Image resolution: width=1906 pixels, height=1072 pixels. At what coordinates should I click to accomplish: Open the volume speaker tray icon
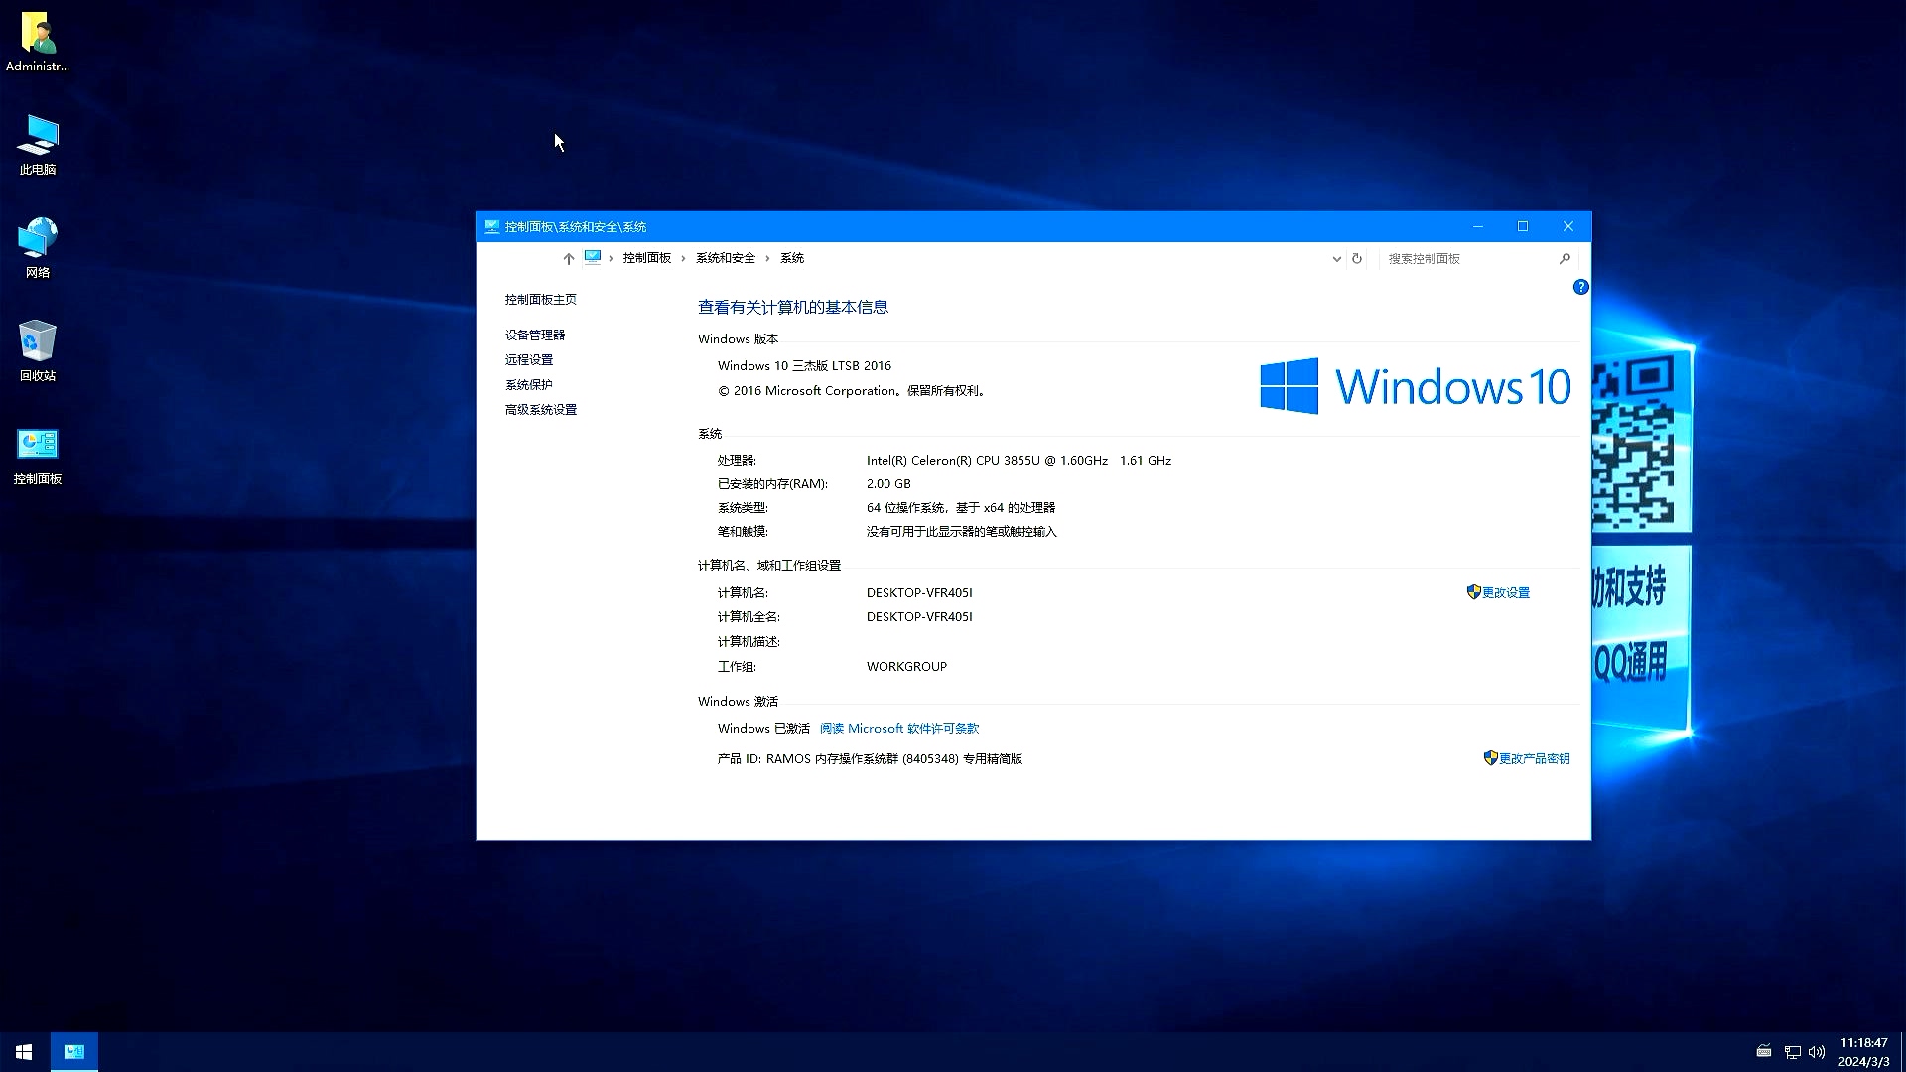point(1817,1052)
